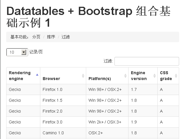Image resolution: width=185 pixels, height=139 pixels.
Task: Click sort arrows icon in CSS grade column
Action: [x=176, y=76]
